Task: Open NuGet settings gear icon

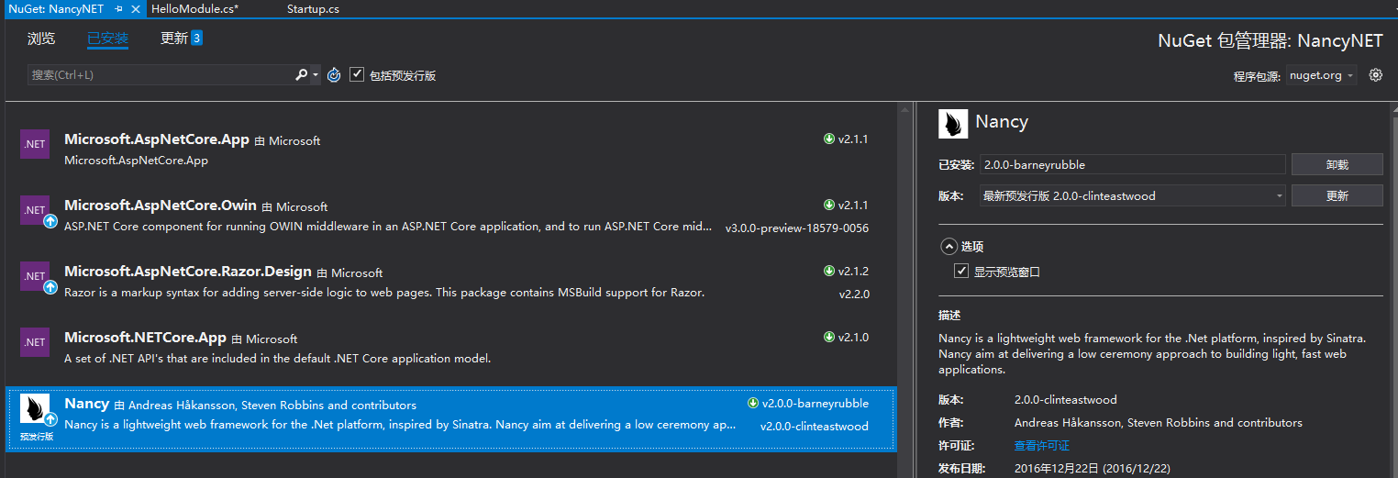Action: tap(1375, 75)
